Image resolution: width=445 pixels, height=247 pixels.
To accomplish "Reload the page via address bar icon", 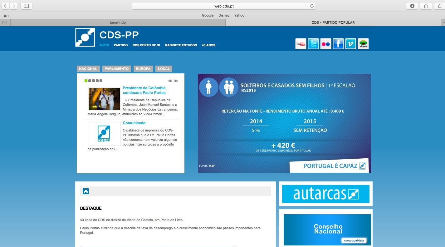I will point(311,6).
